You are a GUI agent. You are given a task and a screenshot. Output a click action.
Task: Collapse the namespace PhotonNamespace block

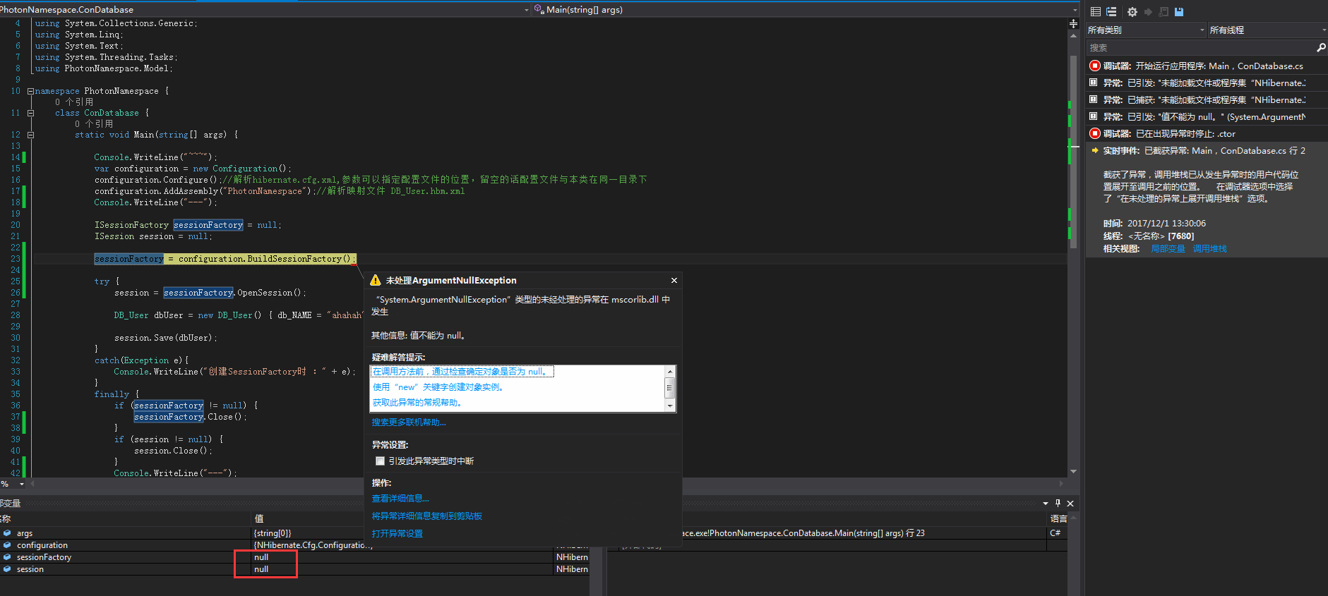click(x=30, y=91)
